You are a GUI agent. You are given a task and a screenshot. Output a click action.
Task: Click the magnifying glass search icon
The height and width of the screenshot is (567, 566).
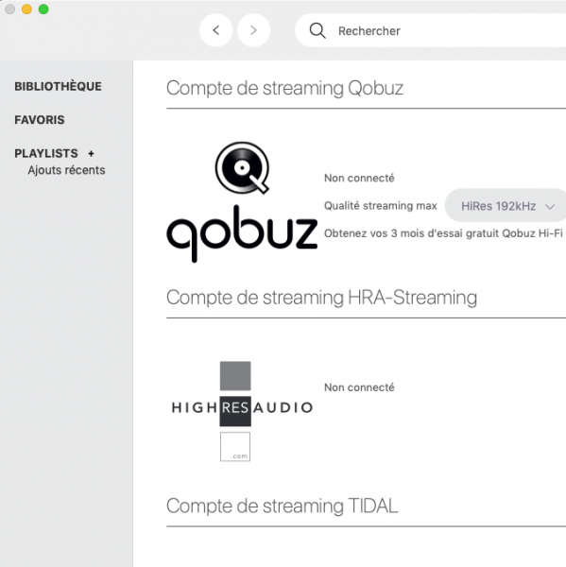point(317,31)
